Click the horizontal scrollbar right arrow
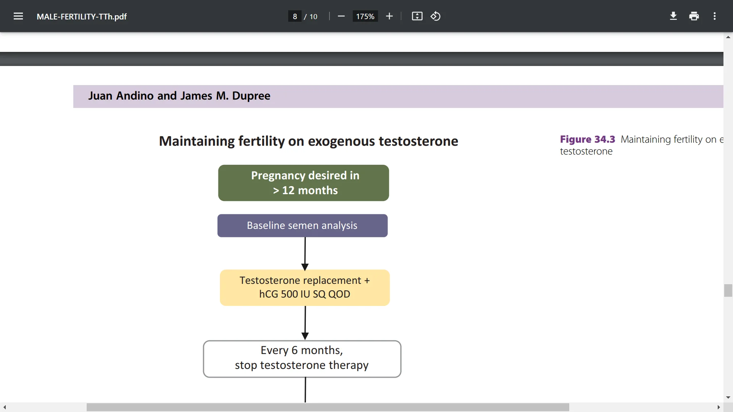The height and width of the screenshot is (412, 733). pyautogui.click(x=718, y=407)
